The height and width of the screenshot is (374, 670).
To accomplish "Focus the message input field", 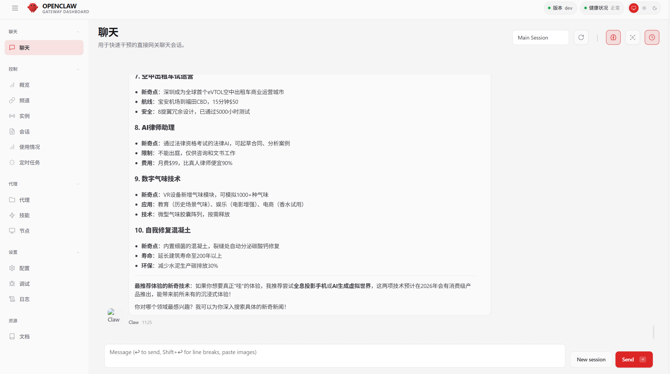I will click(x=334, y=355).
